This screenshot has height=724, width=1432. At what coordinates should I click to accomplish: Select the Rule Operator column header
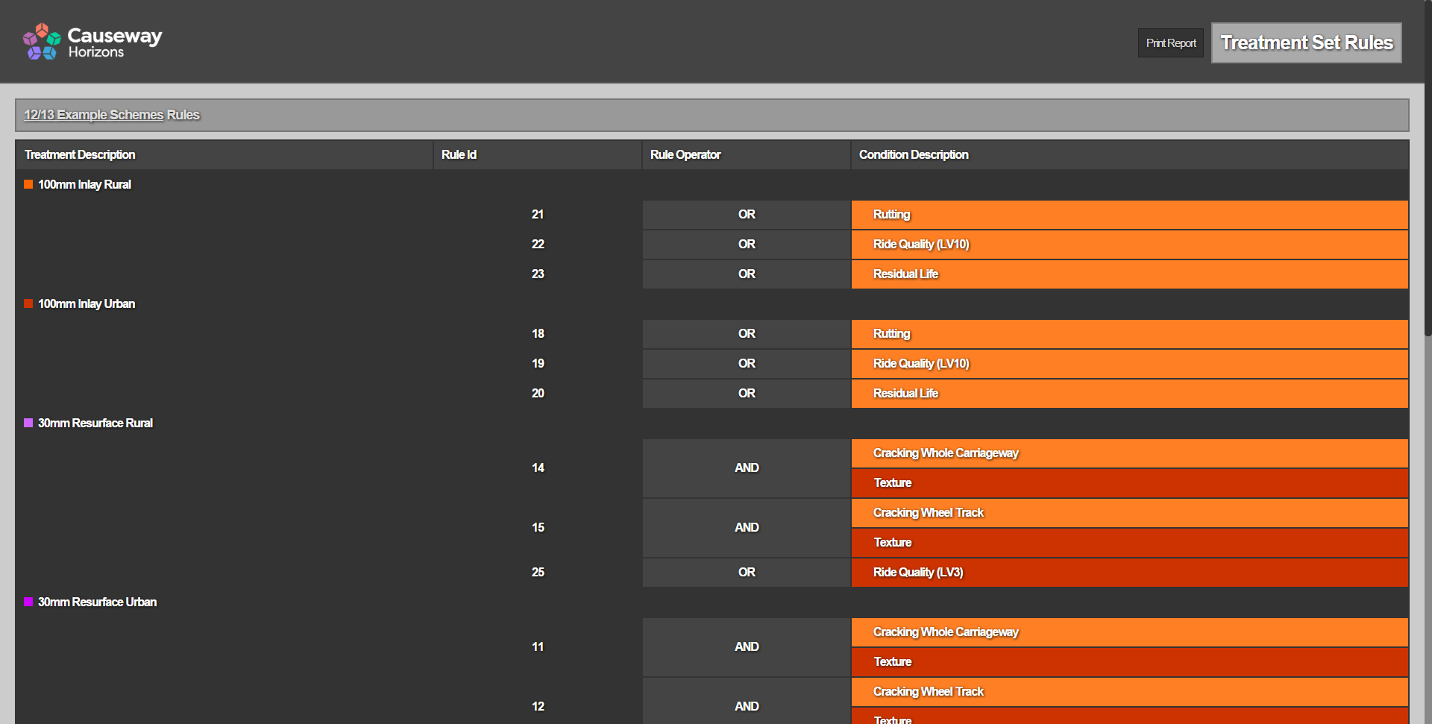(685, 154)
